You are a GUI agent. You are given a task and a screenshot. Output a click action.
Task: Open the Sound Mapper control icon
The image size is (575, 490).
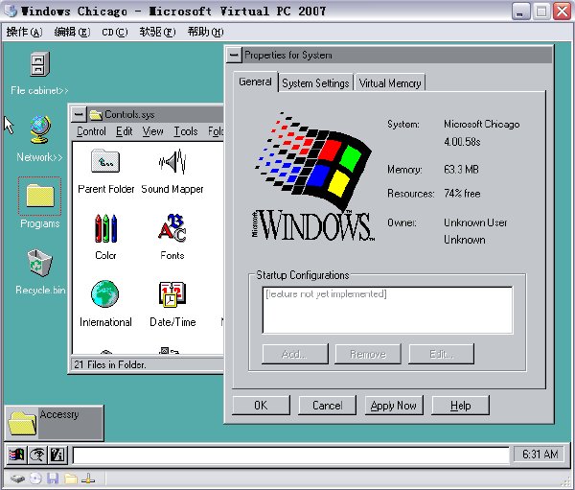pos(172,161)
